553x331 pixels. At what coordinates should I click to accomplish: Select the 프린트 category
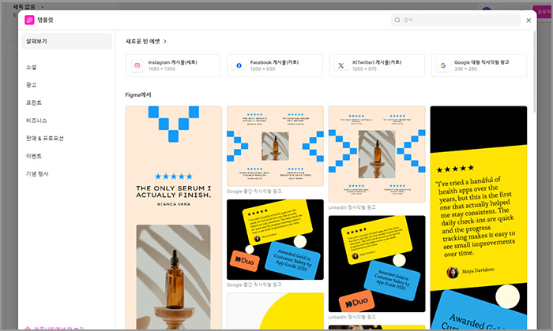pyautogui.click(x=34, y=102)
